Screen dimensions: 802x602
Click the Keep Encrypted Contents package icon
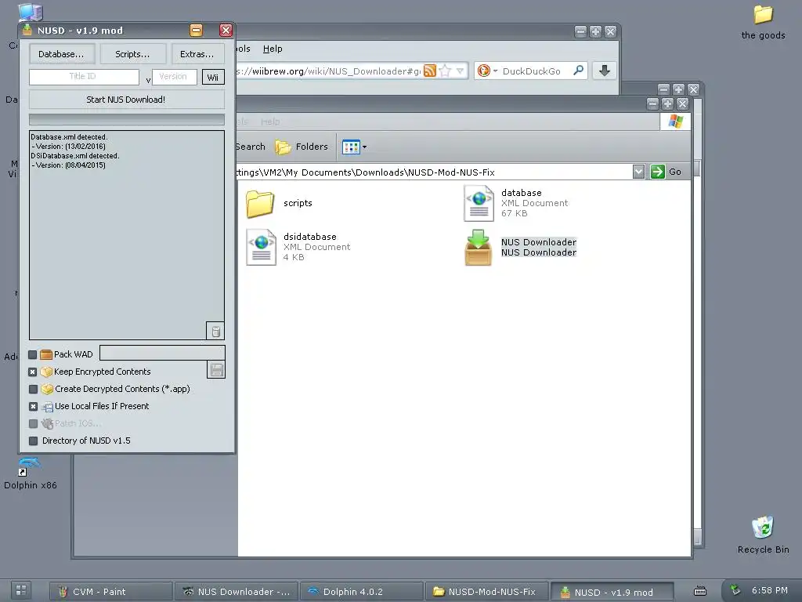click(x=46, y=372)
